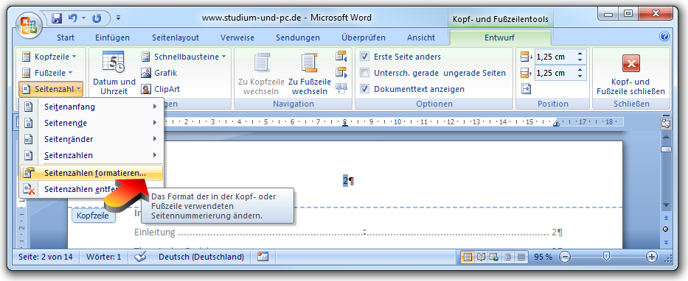Open the Seitenlayout ribbon tab

tap(176, 38)
